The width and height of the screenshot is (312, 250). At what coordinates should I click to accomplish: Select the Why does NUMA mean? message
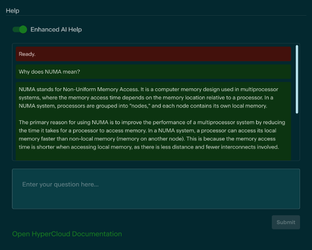[154, 72]
